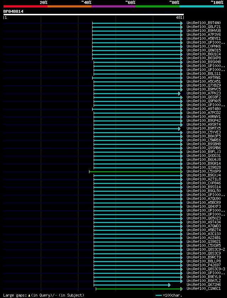Select the UniRef100_B6SKP8 label
Viewport: 227px width, 298px height.
[204, 58]
